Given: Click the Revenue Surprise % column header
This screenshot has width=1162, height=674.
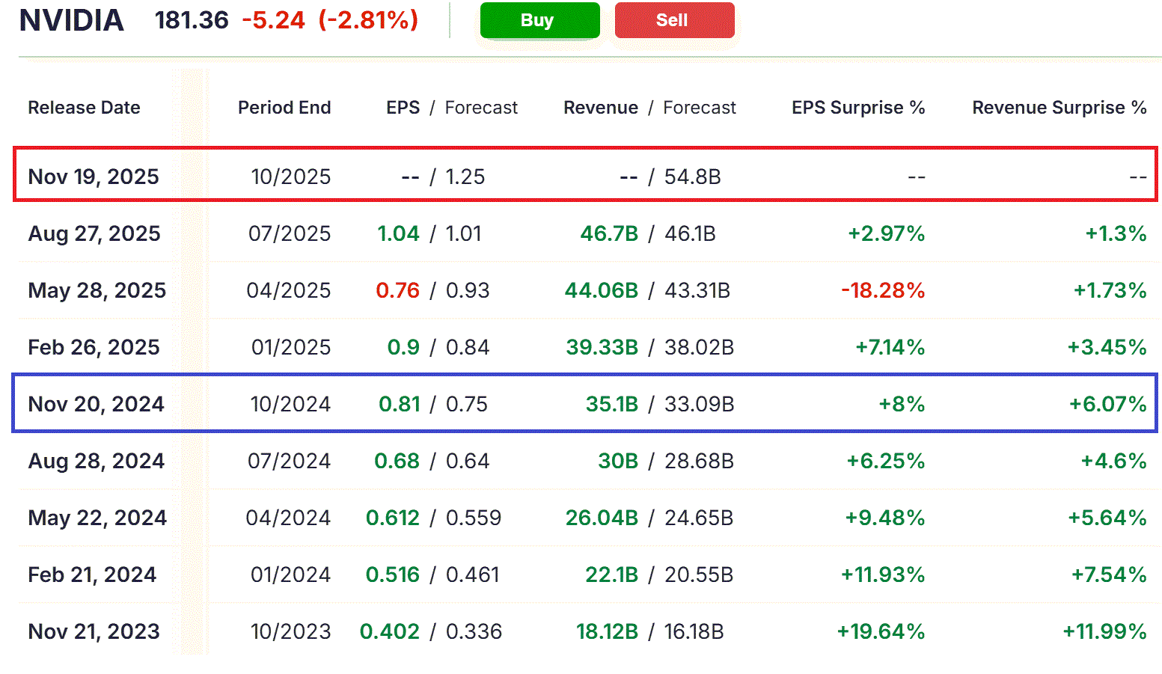Looking at the screenshot, I should click(x=1059, y=108).
